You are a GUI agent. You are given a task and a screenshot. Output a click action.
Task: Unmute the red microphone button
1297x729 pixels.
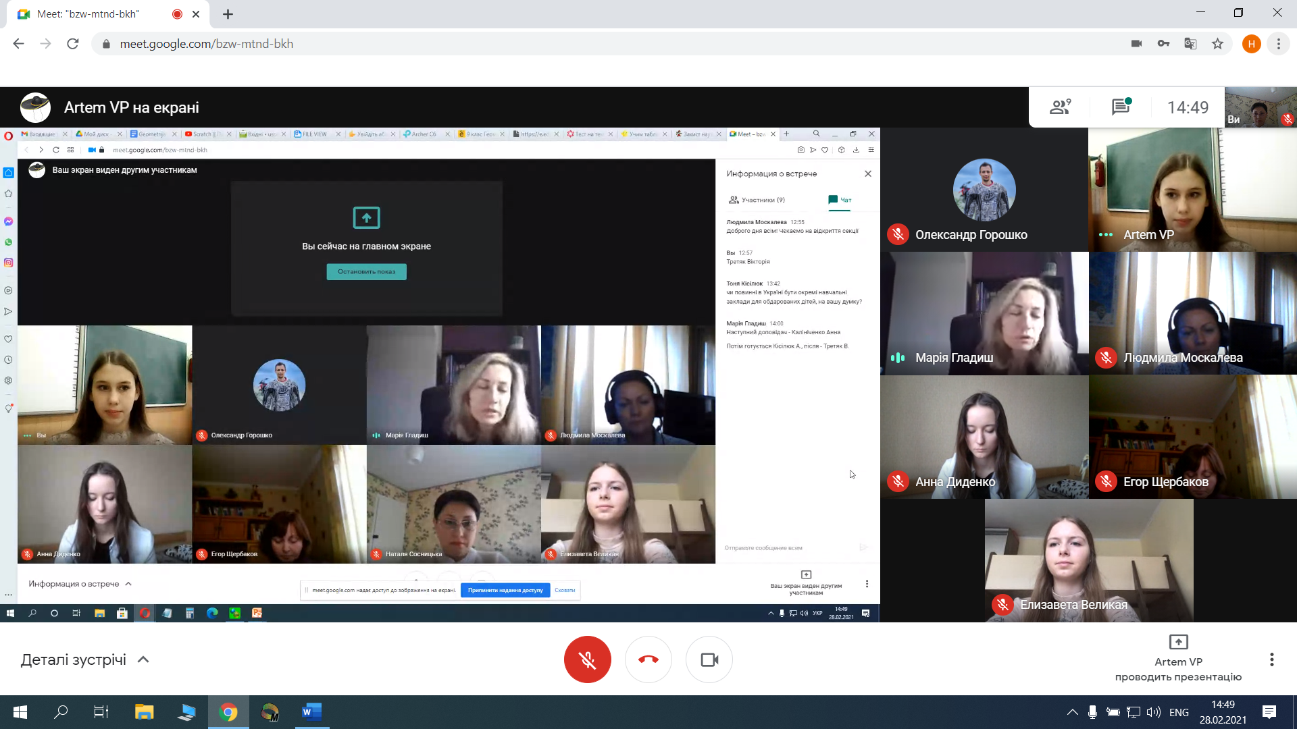tap(587, 659)
